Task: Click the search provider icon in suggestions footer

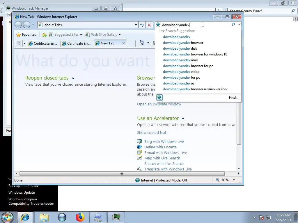Action: (x=159, y=98)
